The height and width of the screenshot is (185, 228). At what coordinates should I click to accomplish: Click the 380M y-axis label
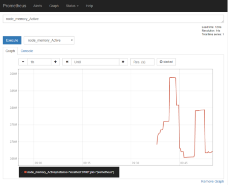tap(13, 108)
